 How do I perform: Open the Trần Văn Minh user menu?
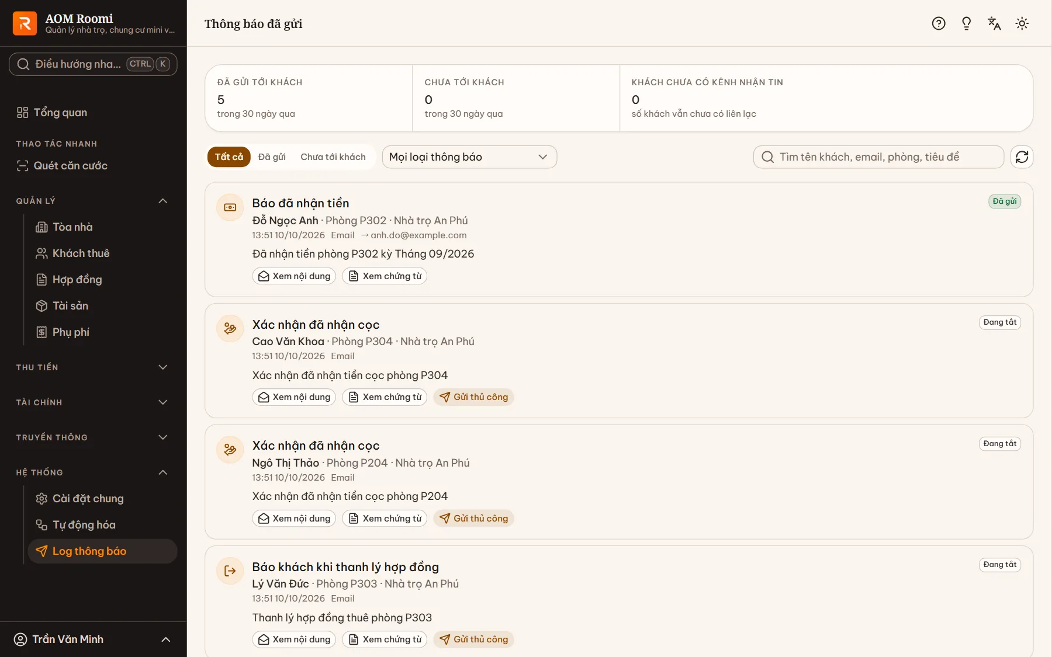pyautogui.click(x=94, y=639)
